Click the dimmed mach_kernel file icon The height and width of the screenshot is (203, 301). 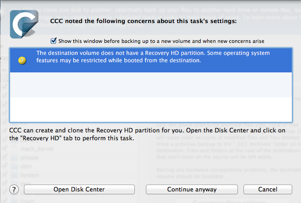point(14,149)
